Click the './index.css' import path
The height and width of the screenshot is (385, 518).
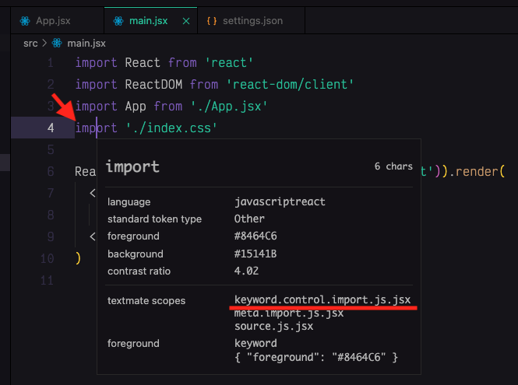click(x=171, y=128)
